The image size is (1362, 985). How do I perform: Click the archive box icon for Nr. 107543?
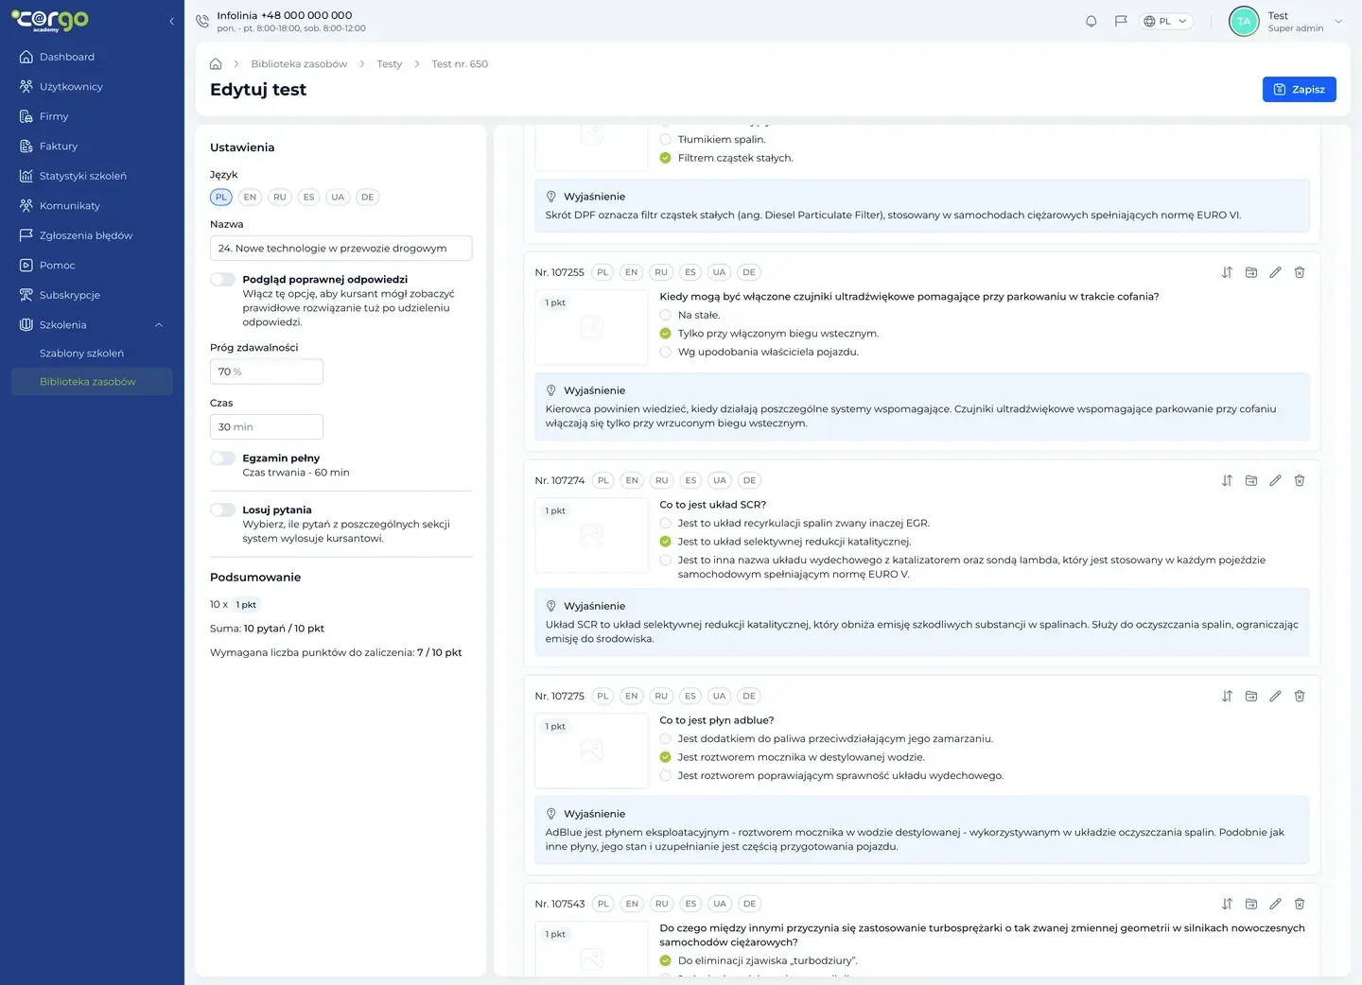point(1251,904)
